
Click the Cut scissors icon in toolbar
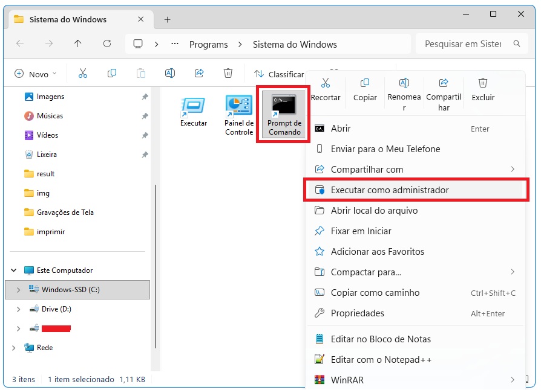83,73
